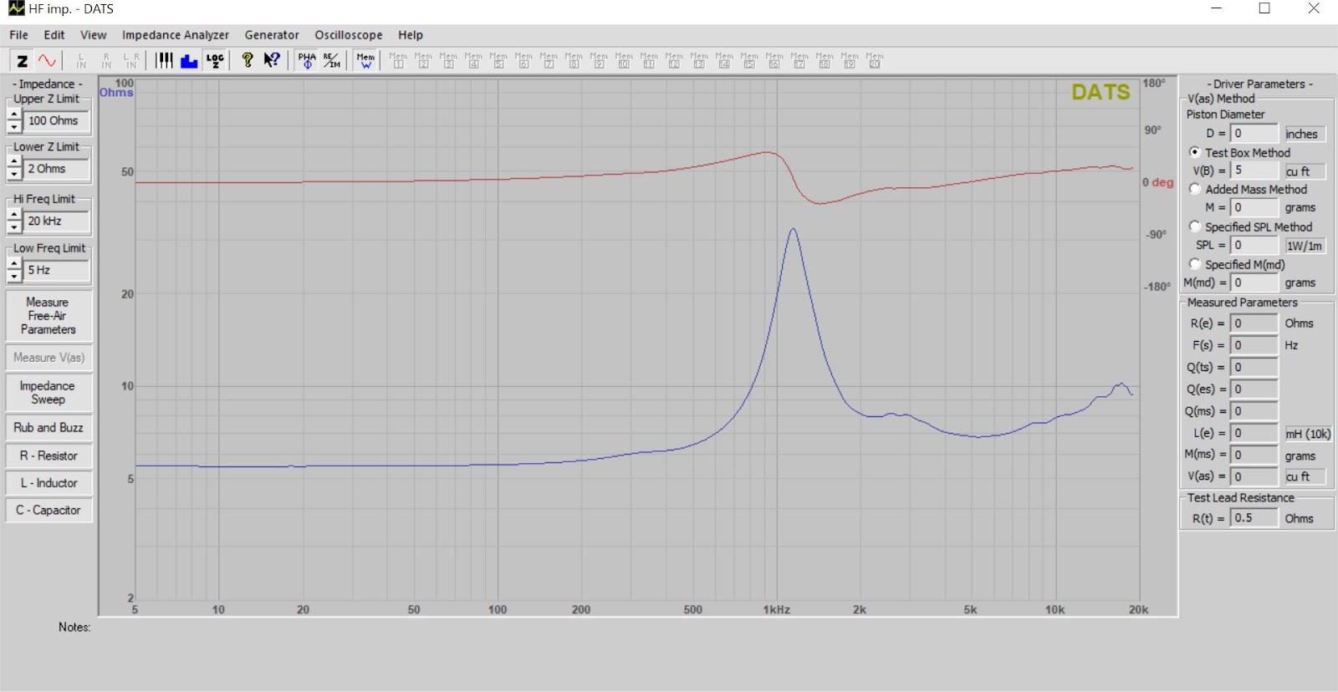Click the mH (10k) unit box for L(e)
The height and width of the screenshot is (692, 1338).
pyautogui.click(x=1308, y=434)
